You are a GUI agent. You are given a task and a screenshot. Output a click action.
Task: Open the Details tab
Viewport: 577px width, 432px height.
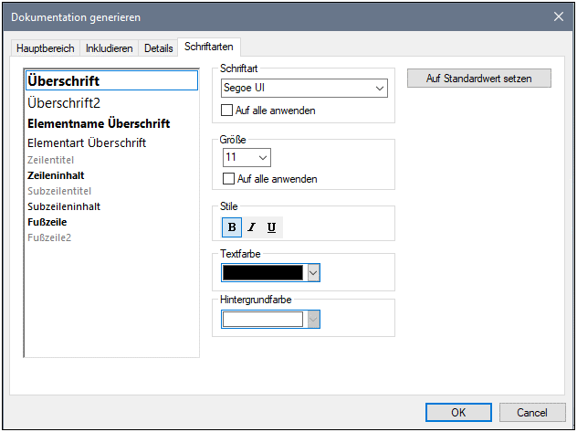coord(158,47)
